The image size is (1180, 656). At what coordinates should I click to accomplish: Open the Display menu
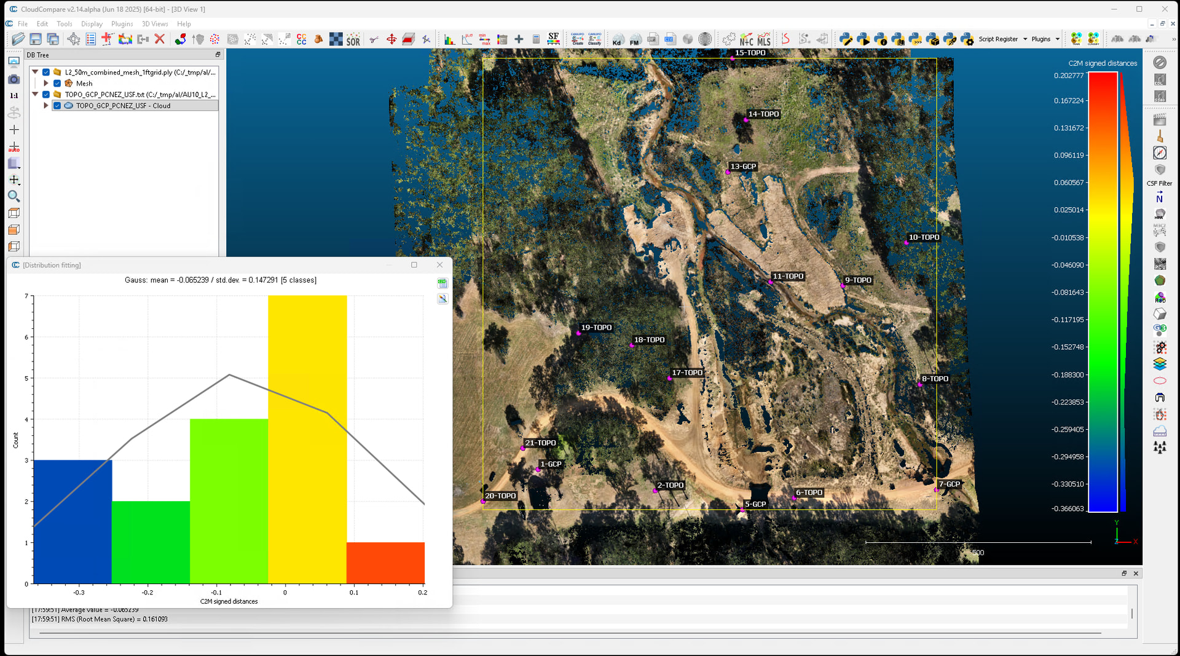coord(92,24)
